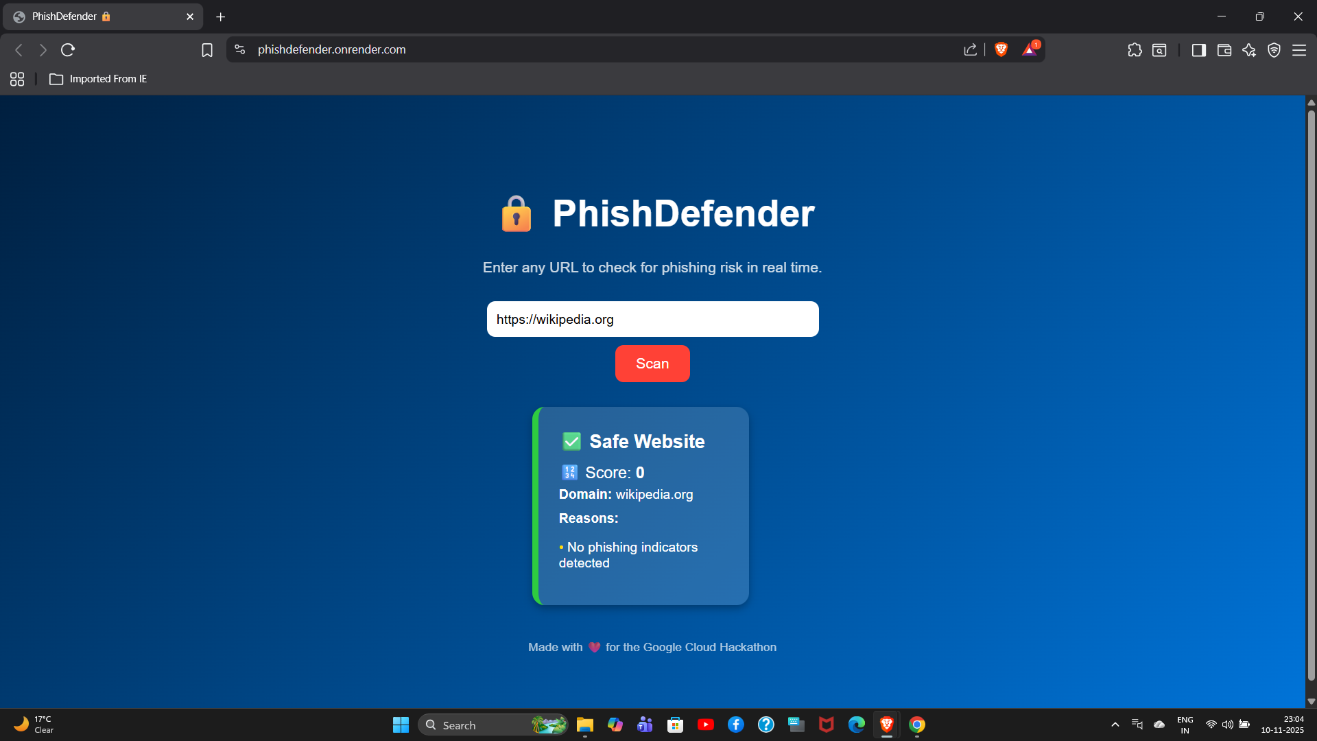Open the Extensions puzzle icon

(1135, 50)
